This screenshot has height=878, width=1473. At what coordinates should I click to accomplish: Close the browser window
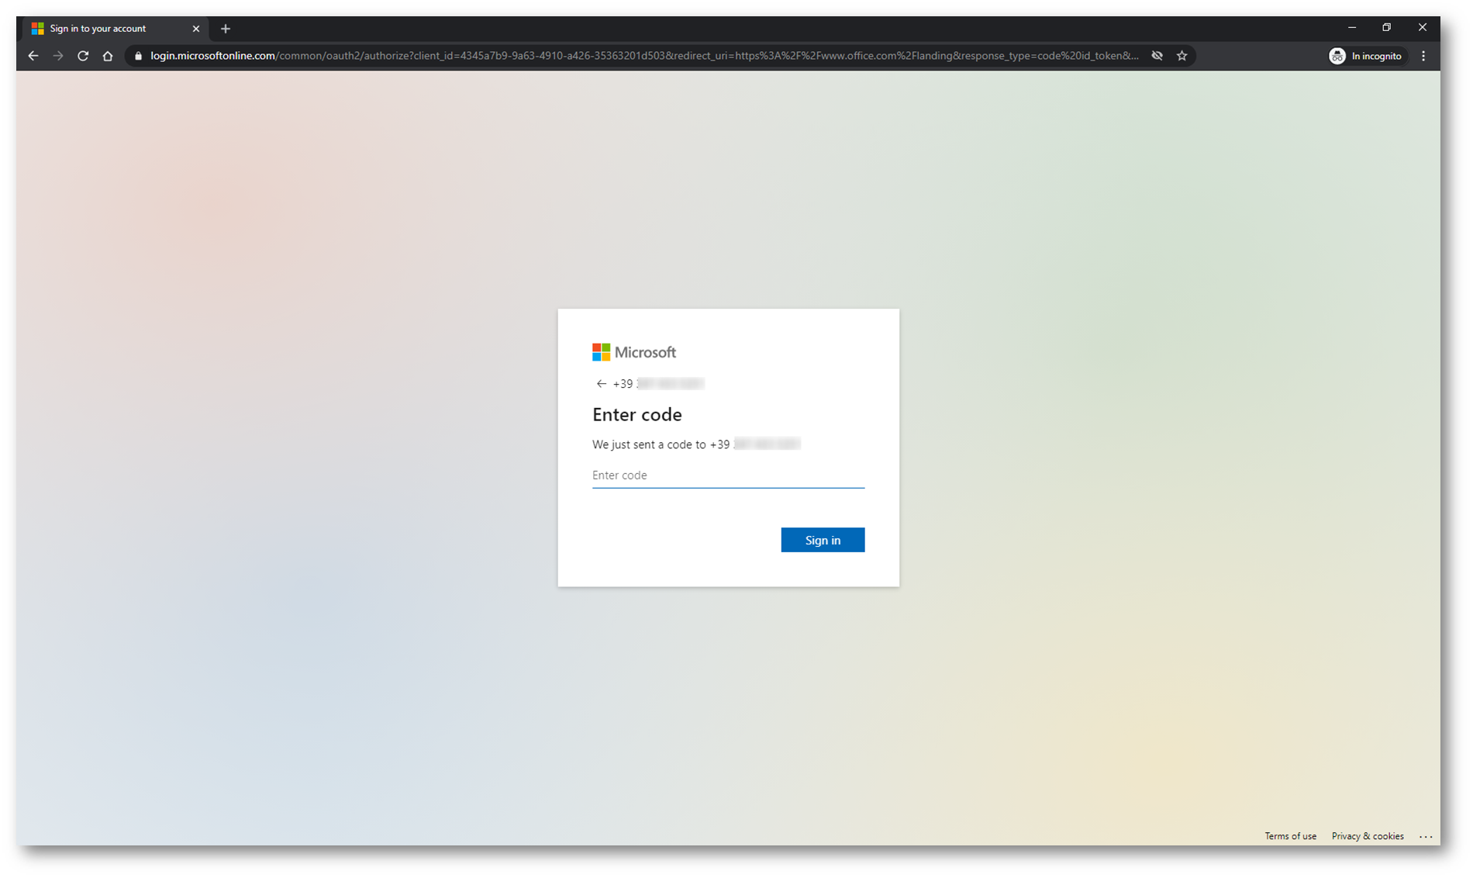pyautogui.click(x=1422, y=27)
